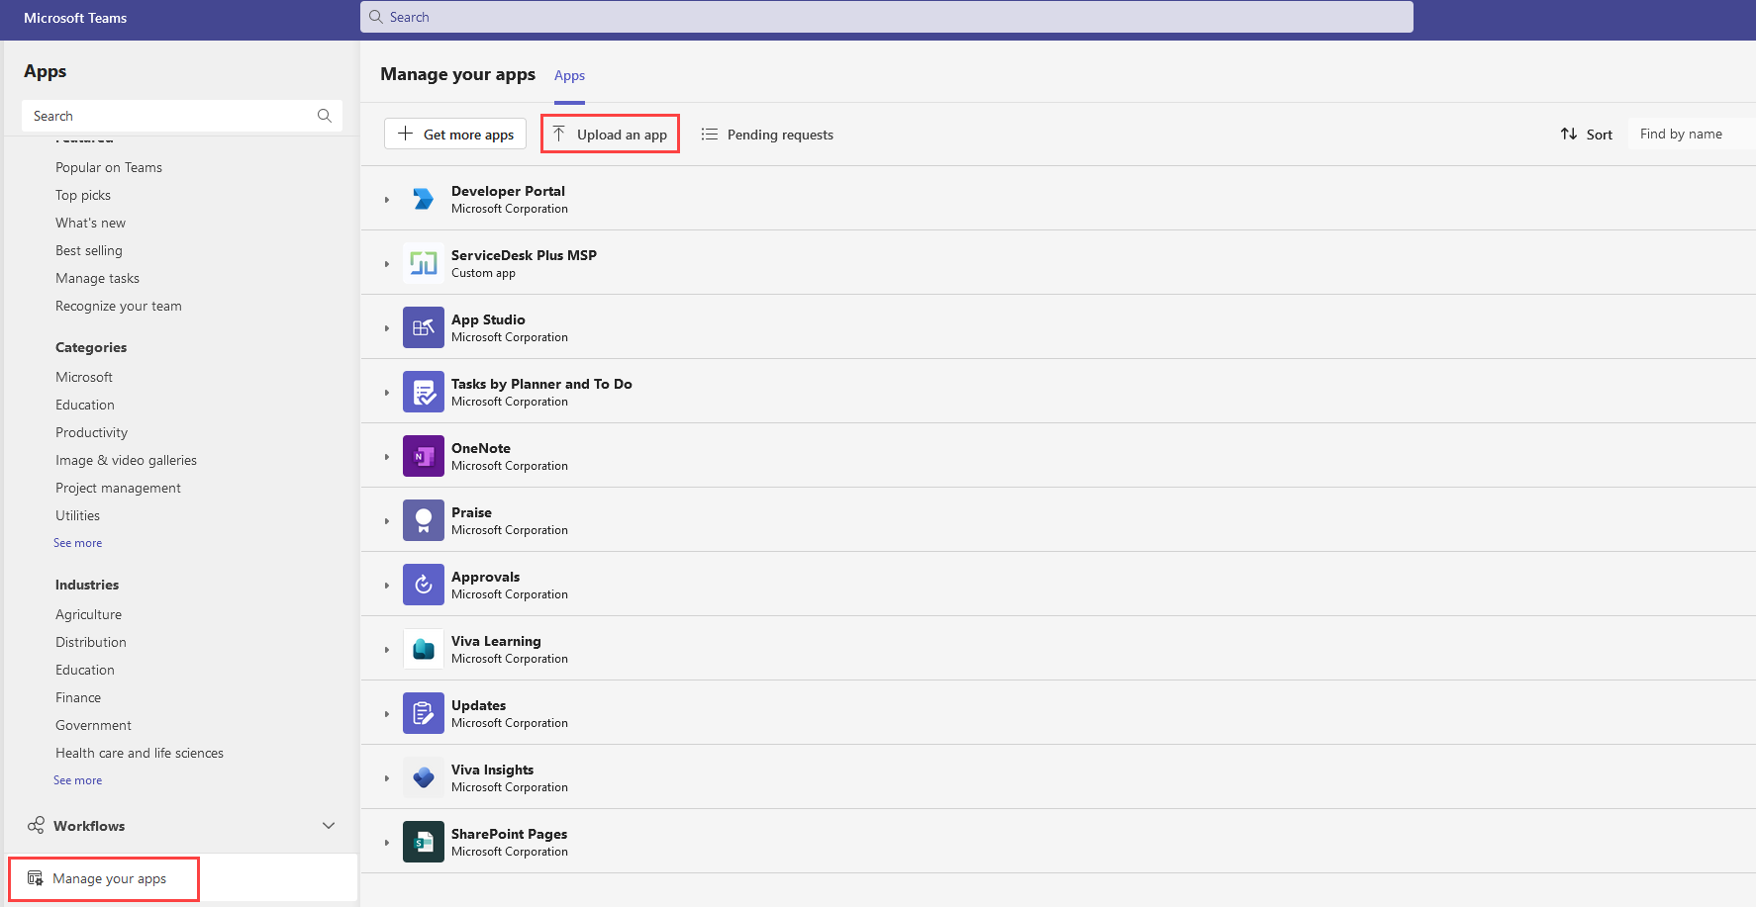
Task: Select the Productivity category
Action: (91, 432)
